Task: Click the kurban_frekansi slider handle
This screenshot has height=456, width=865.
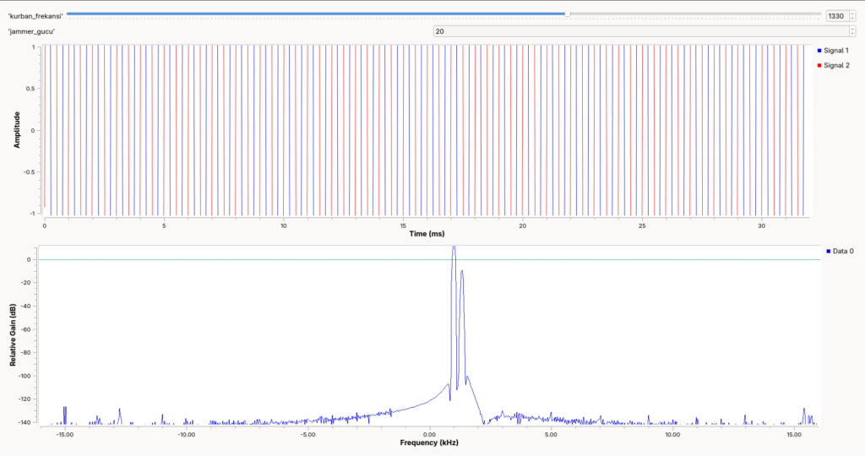Action: pos(567,14)
